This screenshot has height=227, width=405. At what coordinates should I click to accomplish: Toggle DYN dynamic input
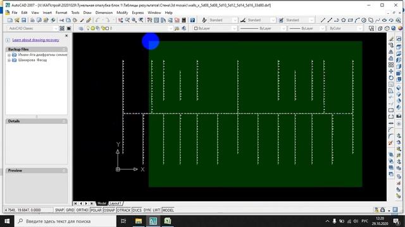click(x=147, y=210)
